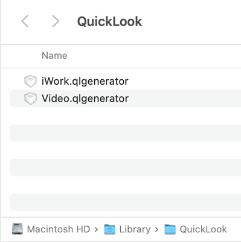Click the QuickLook window title
This screenshot has width=241, height=242.
click(x=109, y=22)
